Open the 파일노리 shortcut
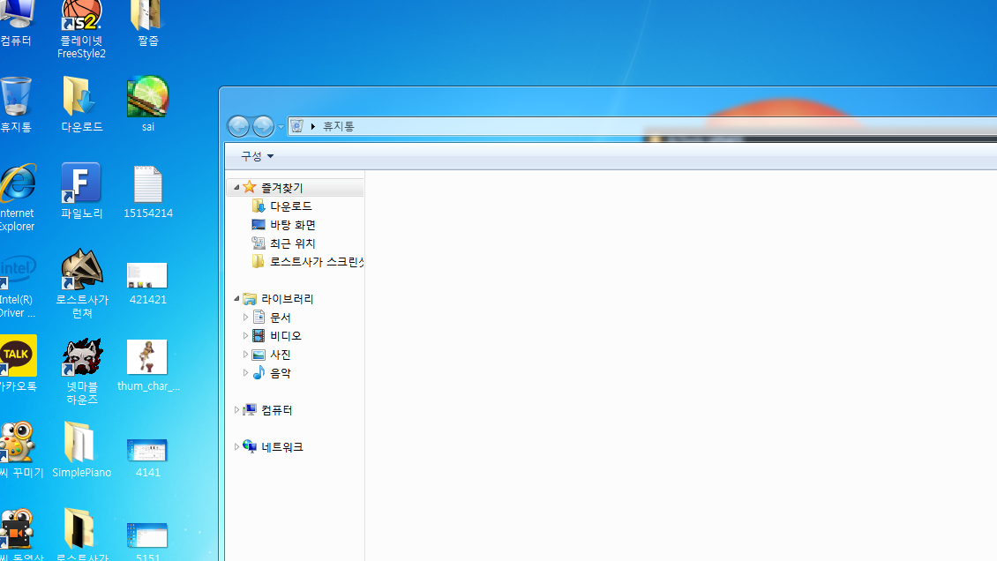Viewport: 997px width, 561px height. pyautogui.click(x=81, y=191)
